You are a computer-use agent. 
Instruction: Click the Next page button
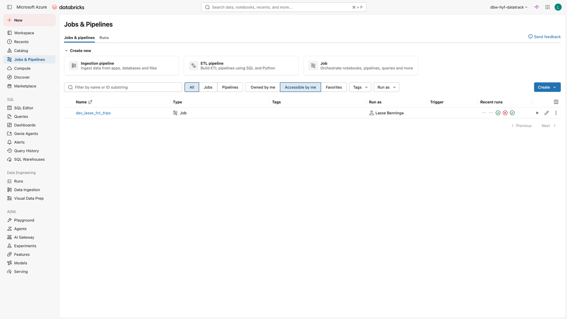548,126
